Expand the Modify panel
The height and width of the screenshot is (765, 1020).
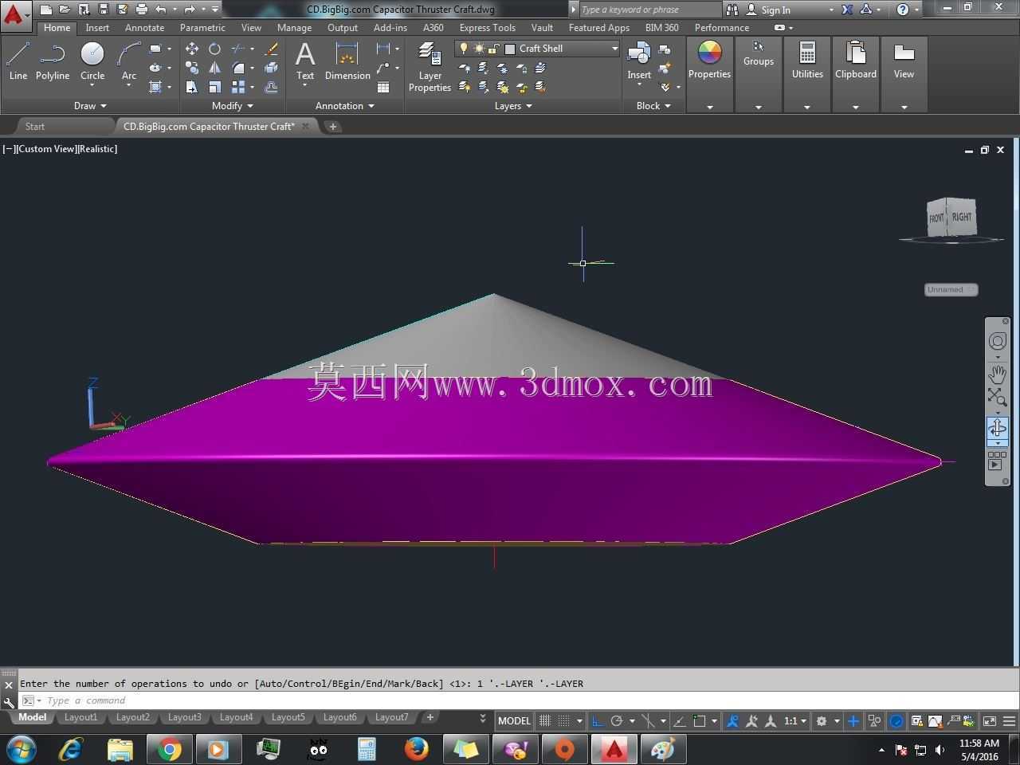(232, 106)
